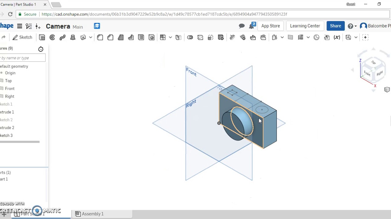Select the Mirror tool
This screenshot has height=219, width=391.
(178, 37)
